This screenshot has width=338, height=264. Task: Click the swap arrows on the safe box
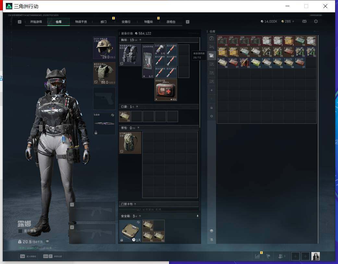[x=139, y=222]
